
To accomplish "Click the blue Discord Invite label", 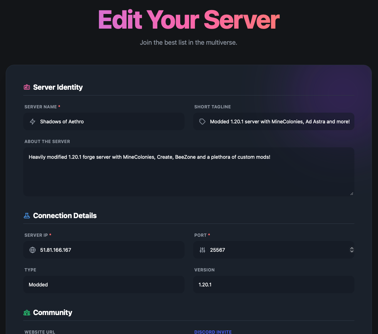I will 213,332.
